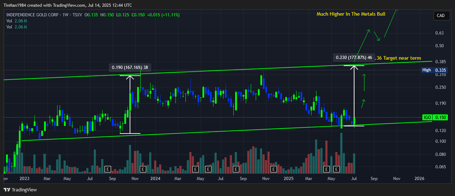The width and height of the screenshot is (455, 196).
Task: Click the TinMan1984 created with TradingView header
Action: 68,5
